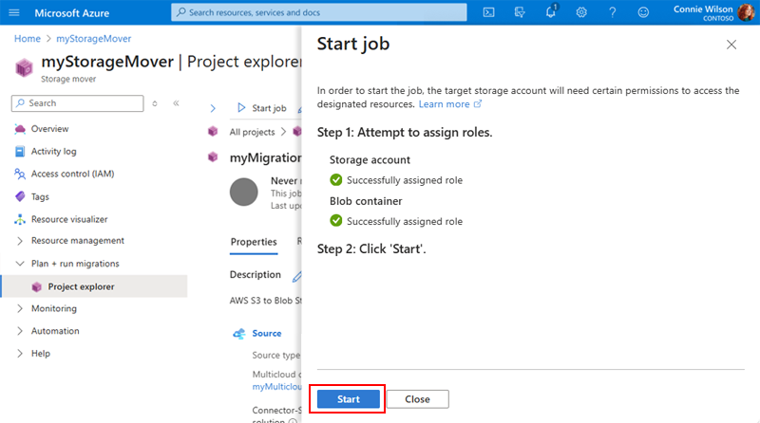Open the Azure hamburger menu
Screen dimensions: 760x423
pyautogui.click(x=14, y=12)
